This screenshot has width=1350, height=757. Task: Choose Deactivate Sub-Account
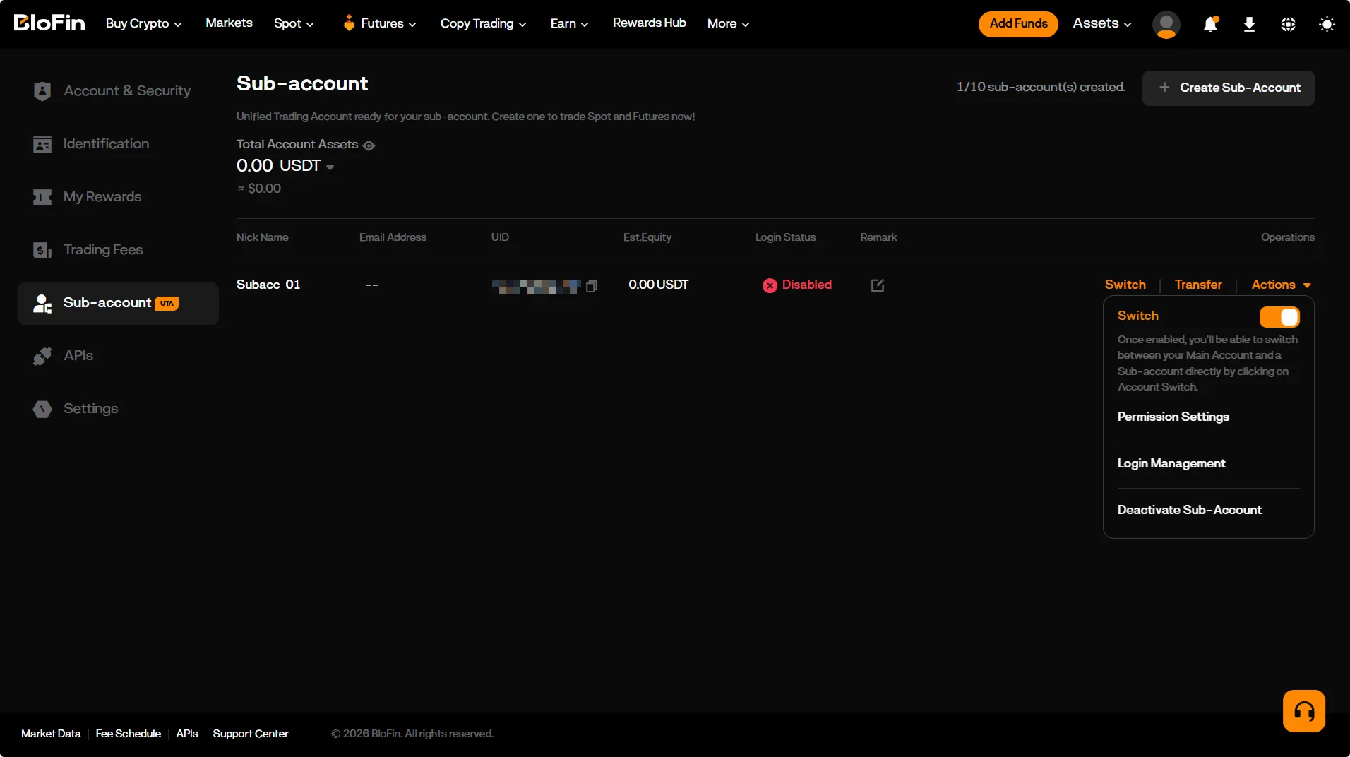[x=1189, y=510]
